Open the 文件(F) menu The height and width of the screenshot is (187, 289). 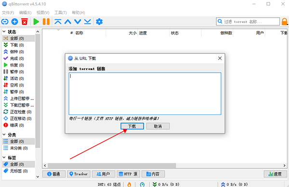pos(8,12)
